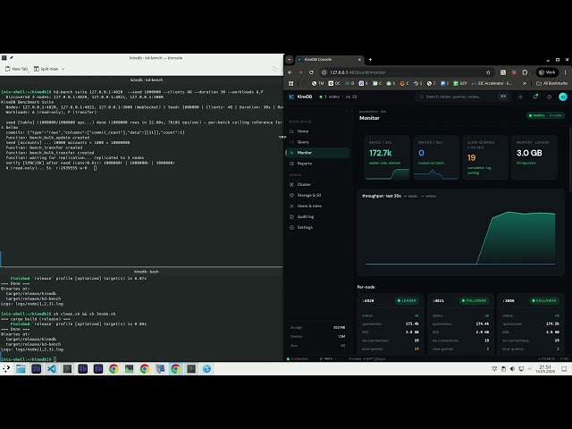Open All Bookmarks folder
572x429 pixels.
552,83
